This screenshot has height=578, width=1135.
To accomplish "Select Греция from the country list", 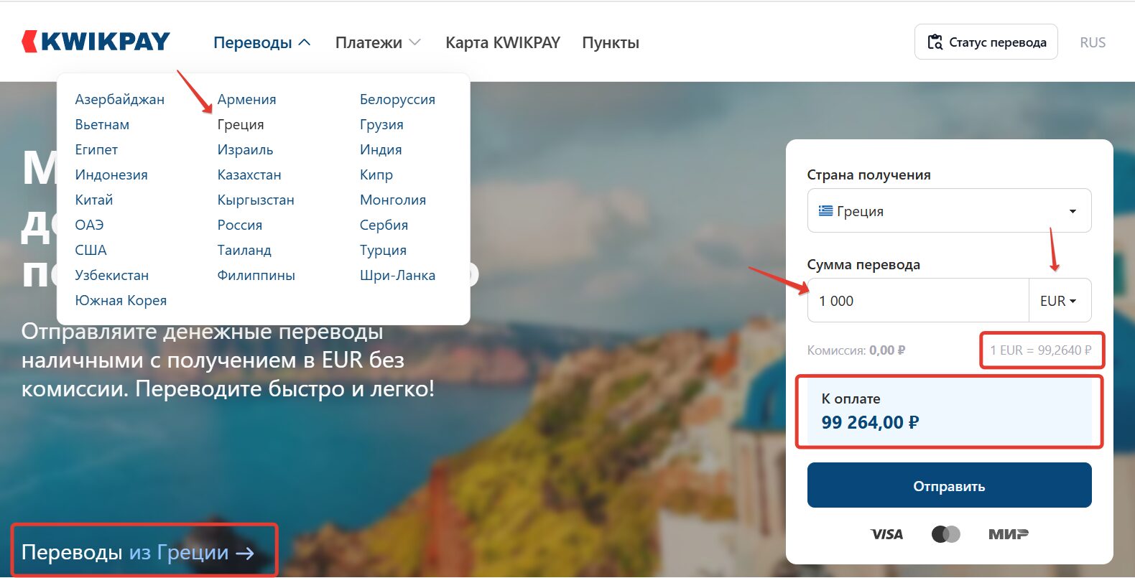I will click(241, 124).
